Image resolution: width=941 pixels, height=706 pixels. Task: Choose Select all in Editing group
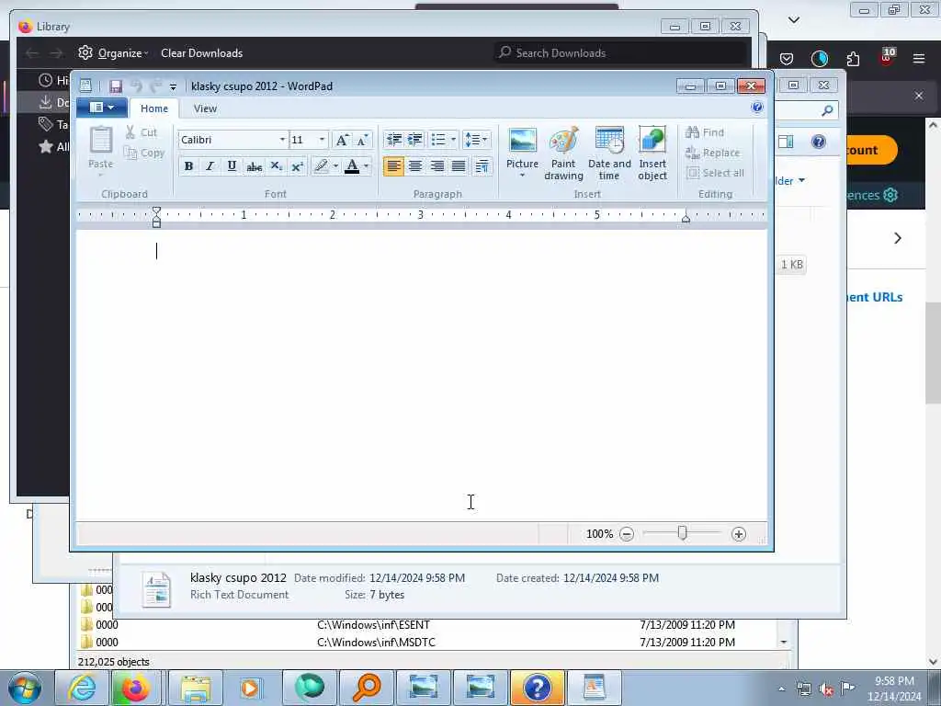coord(715,173)
